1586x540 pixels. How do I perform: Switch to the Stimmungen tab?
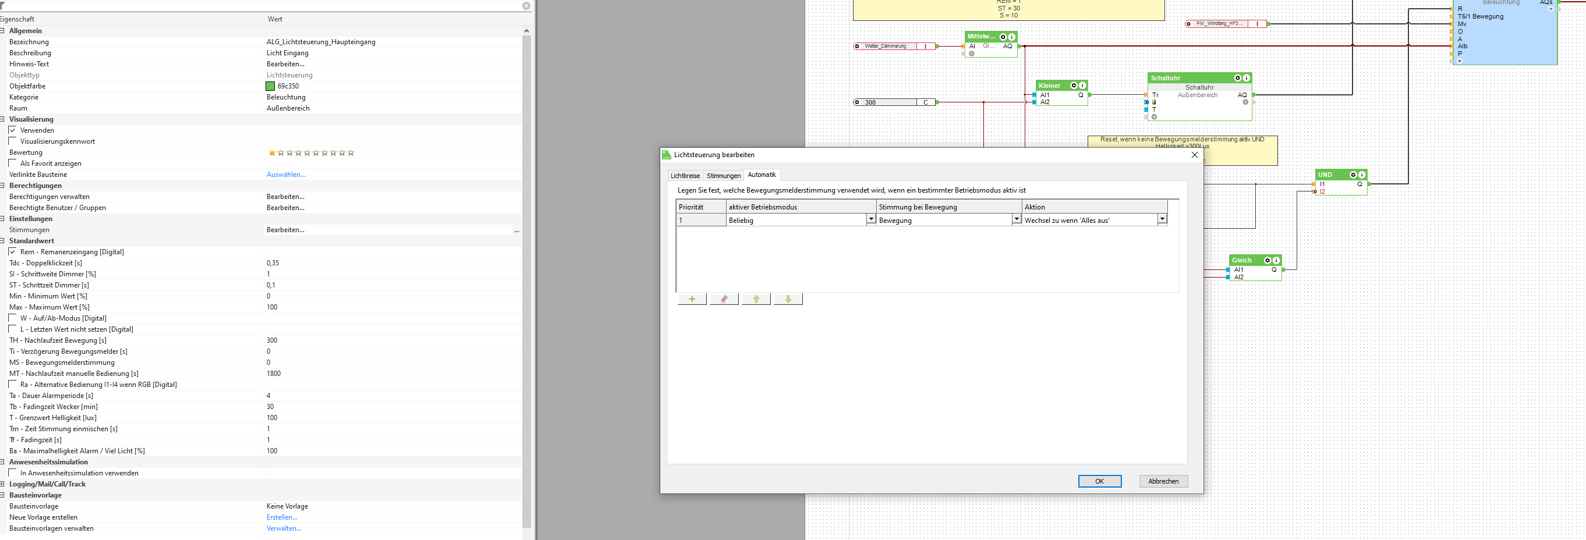point(723,176)
